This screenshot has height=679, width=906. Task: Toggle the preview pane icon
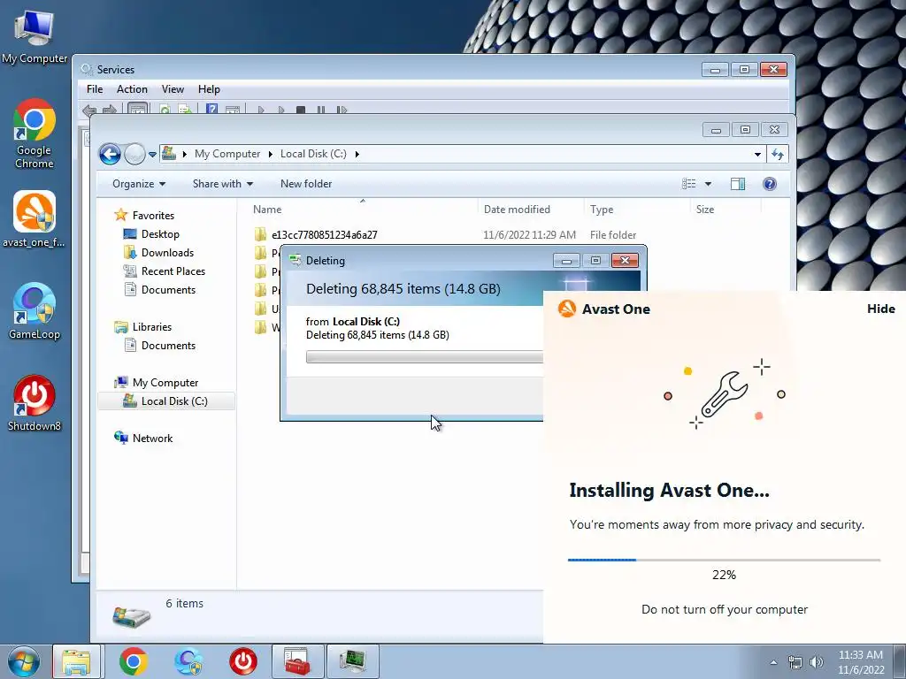click(x=738, y=184)
